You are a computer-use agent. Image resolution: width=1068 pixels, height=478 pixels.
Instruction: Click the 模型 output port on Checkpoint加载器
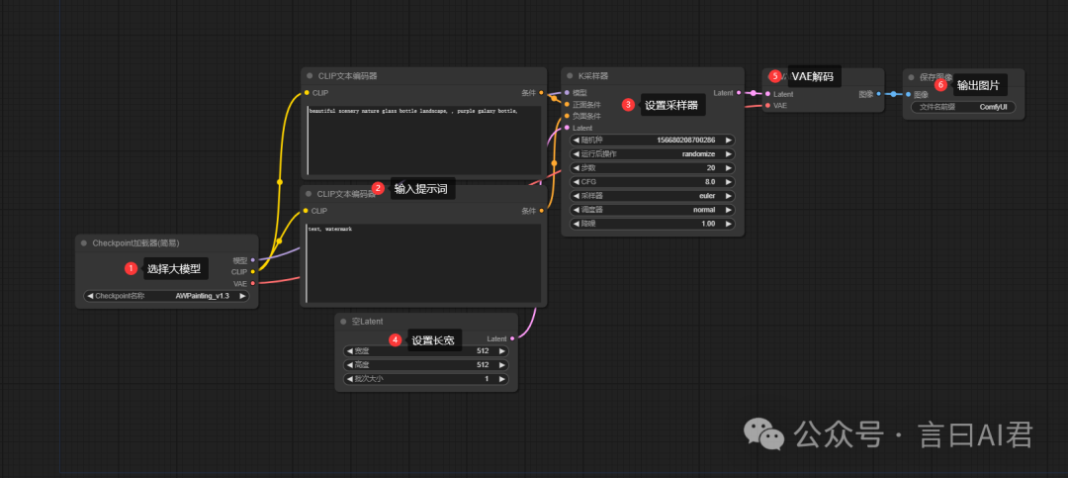point(253,260)
